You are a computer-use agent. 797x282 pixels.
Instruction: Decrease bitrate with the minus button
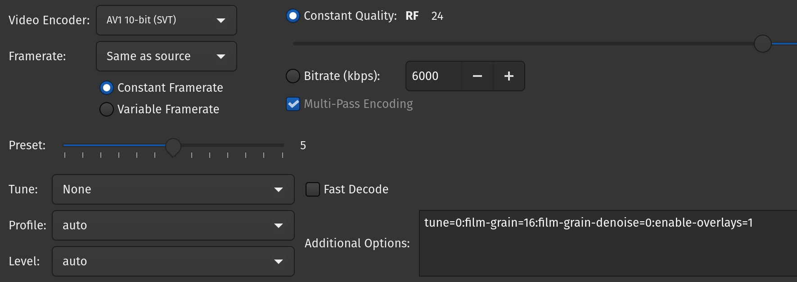[477, 76]
